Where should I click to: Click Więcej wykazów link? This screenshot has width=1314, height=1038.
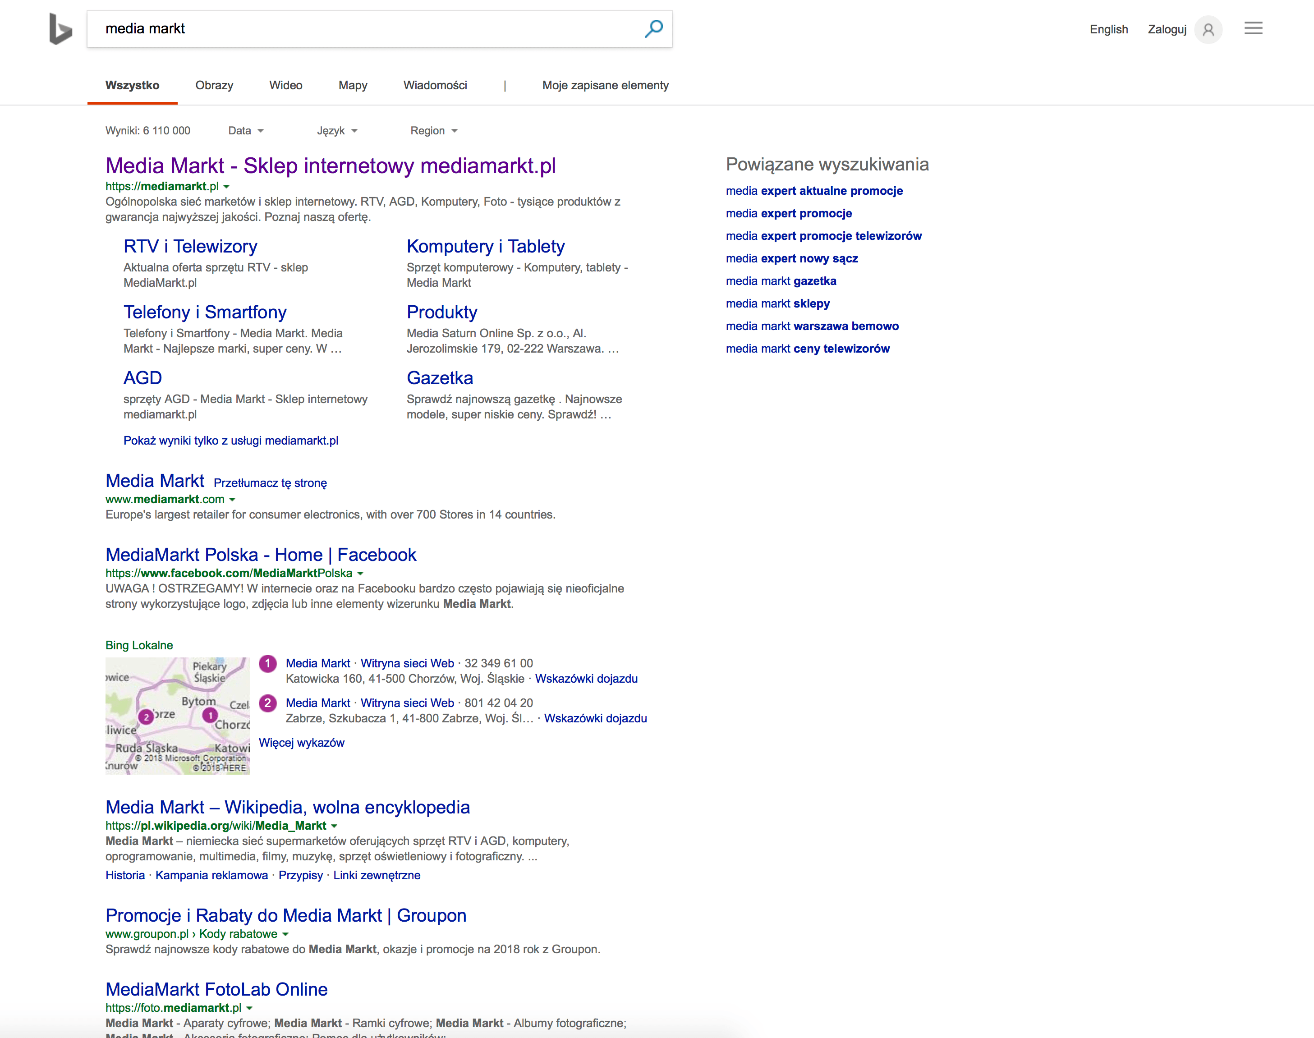[x=302, y=743]
